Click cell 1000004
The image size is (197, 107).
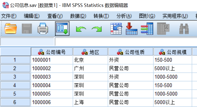[52, 85]
